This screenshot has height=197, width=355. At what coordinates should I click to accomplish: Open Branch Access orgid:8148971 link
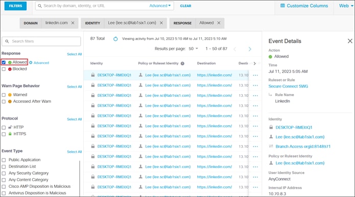[x=303, y=147]
